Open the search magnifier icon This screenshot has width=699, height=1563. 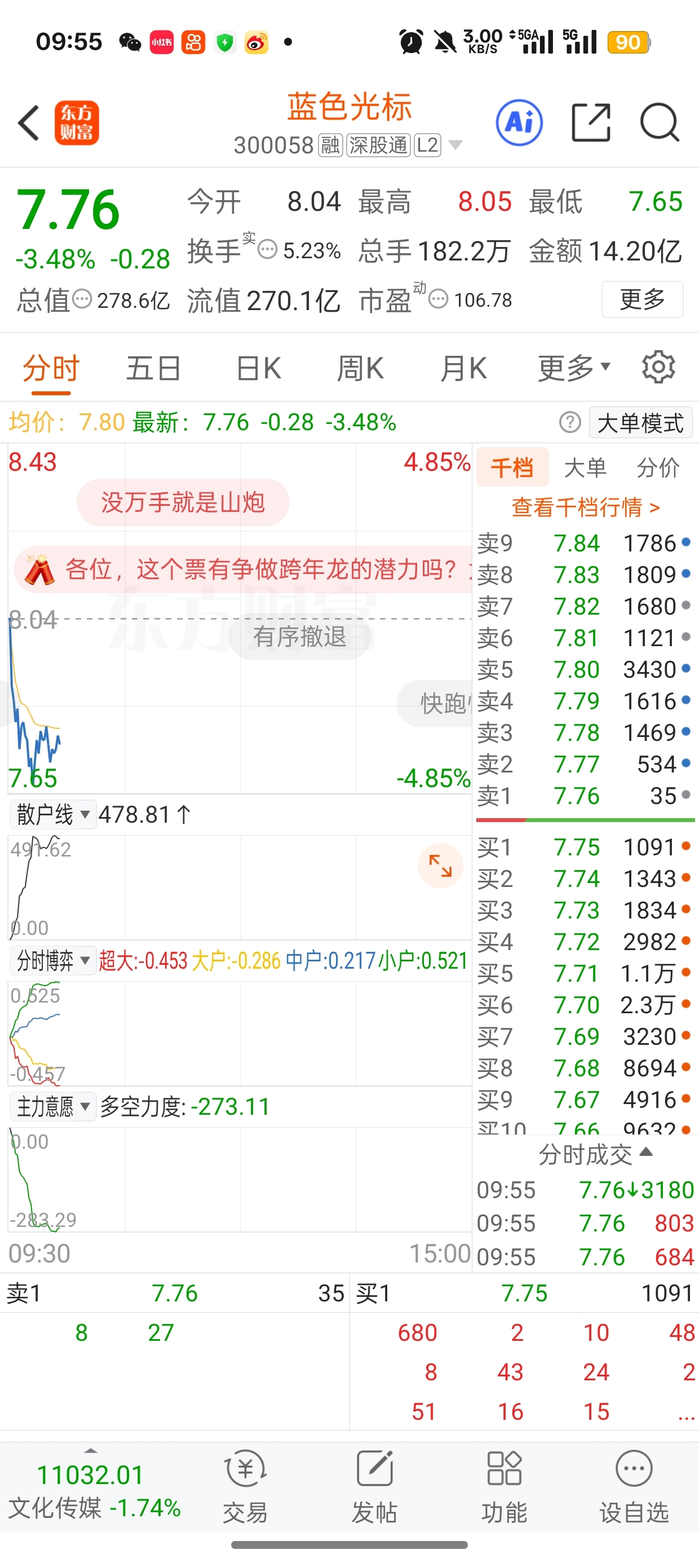tap(660, 123)
